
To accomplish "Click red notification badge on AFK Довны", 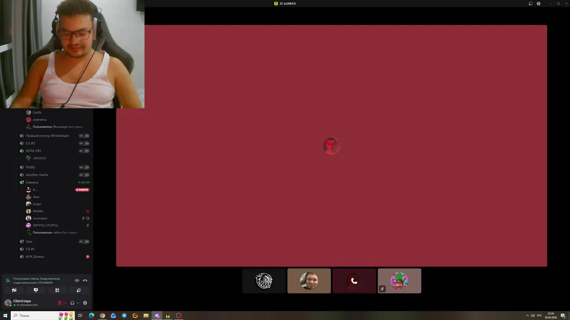I will [x=88, y=256].
